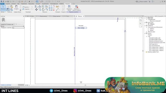Click the properties help link
The image size is (166, 93).
click(x=6, y=85)
